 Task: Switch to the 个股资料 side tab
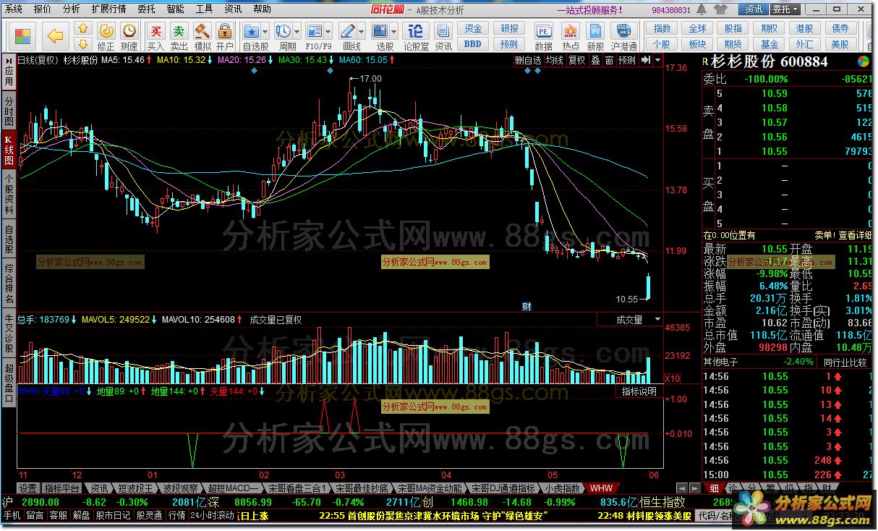(9, 194)
